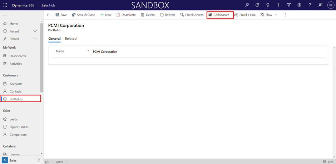Click the quick create plus icon

tap(278, 5)
